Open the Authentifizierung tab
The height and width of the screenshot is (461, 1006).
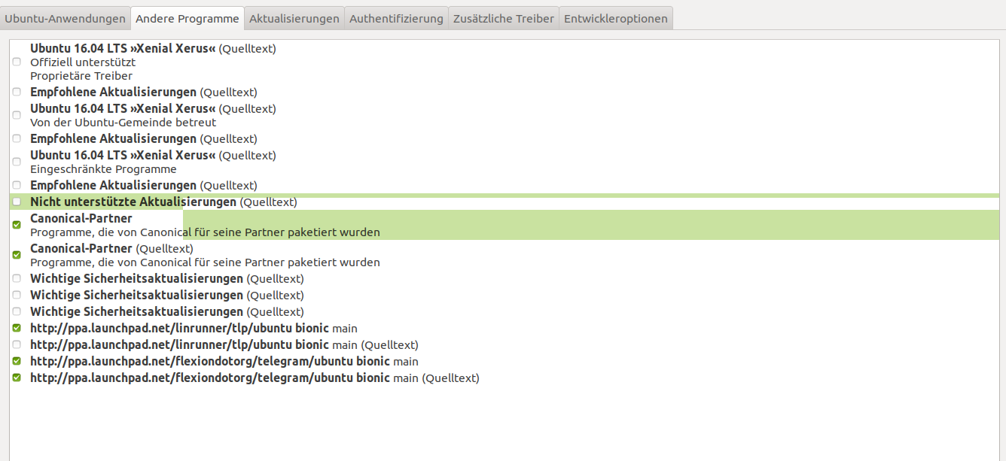coord(396,18)
